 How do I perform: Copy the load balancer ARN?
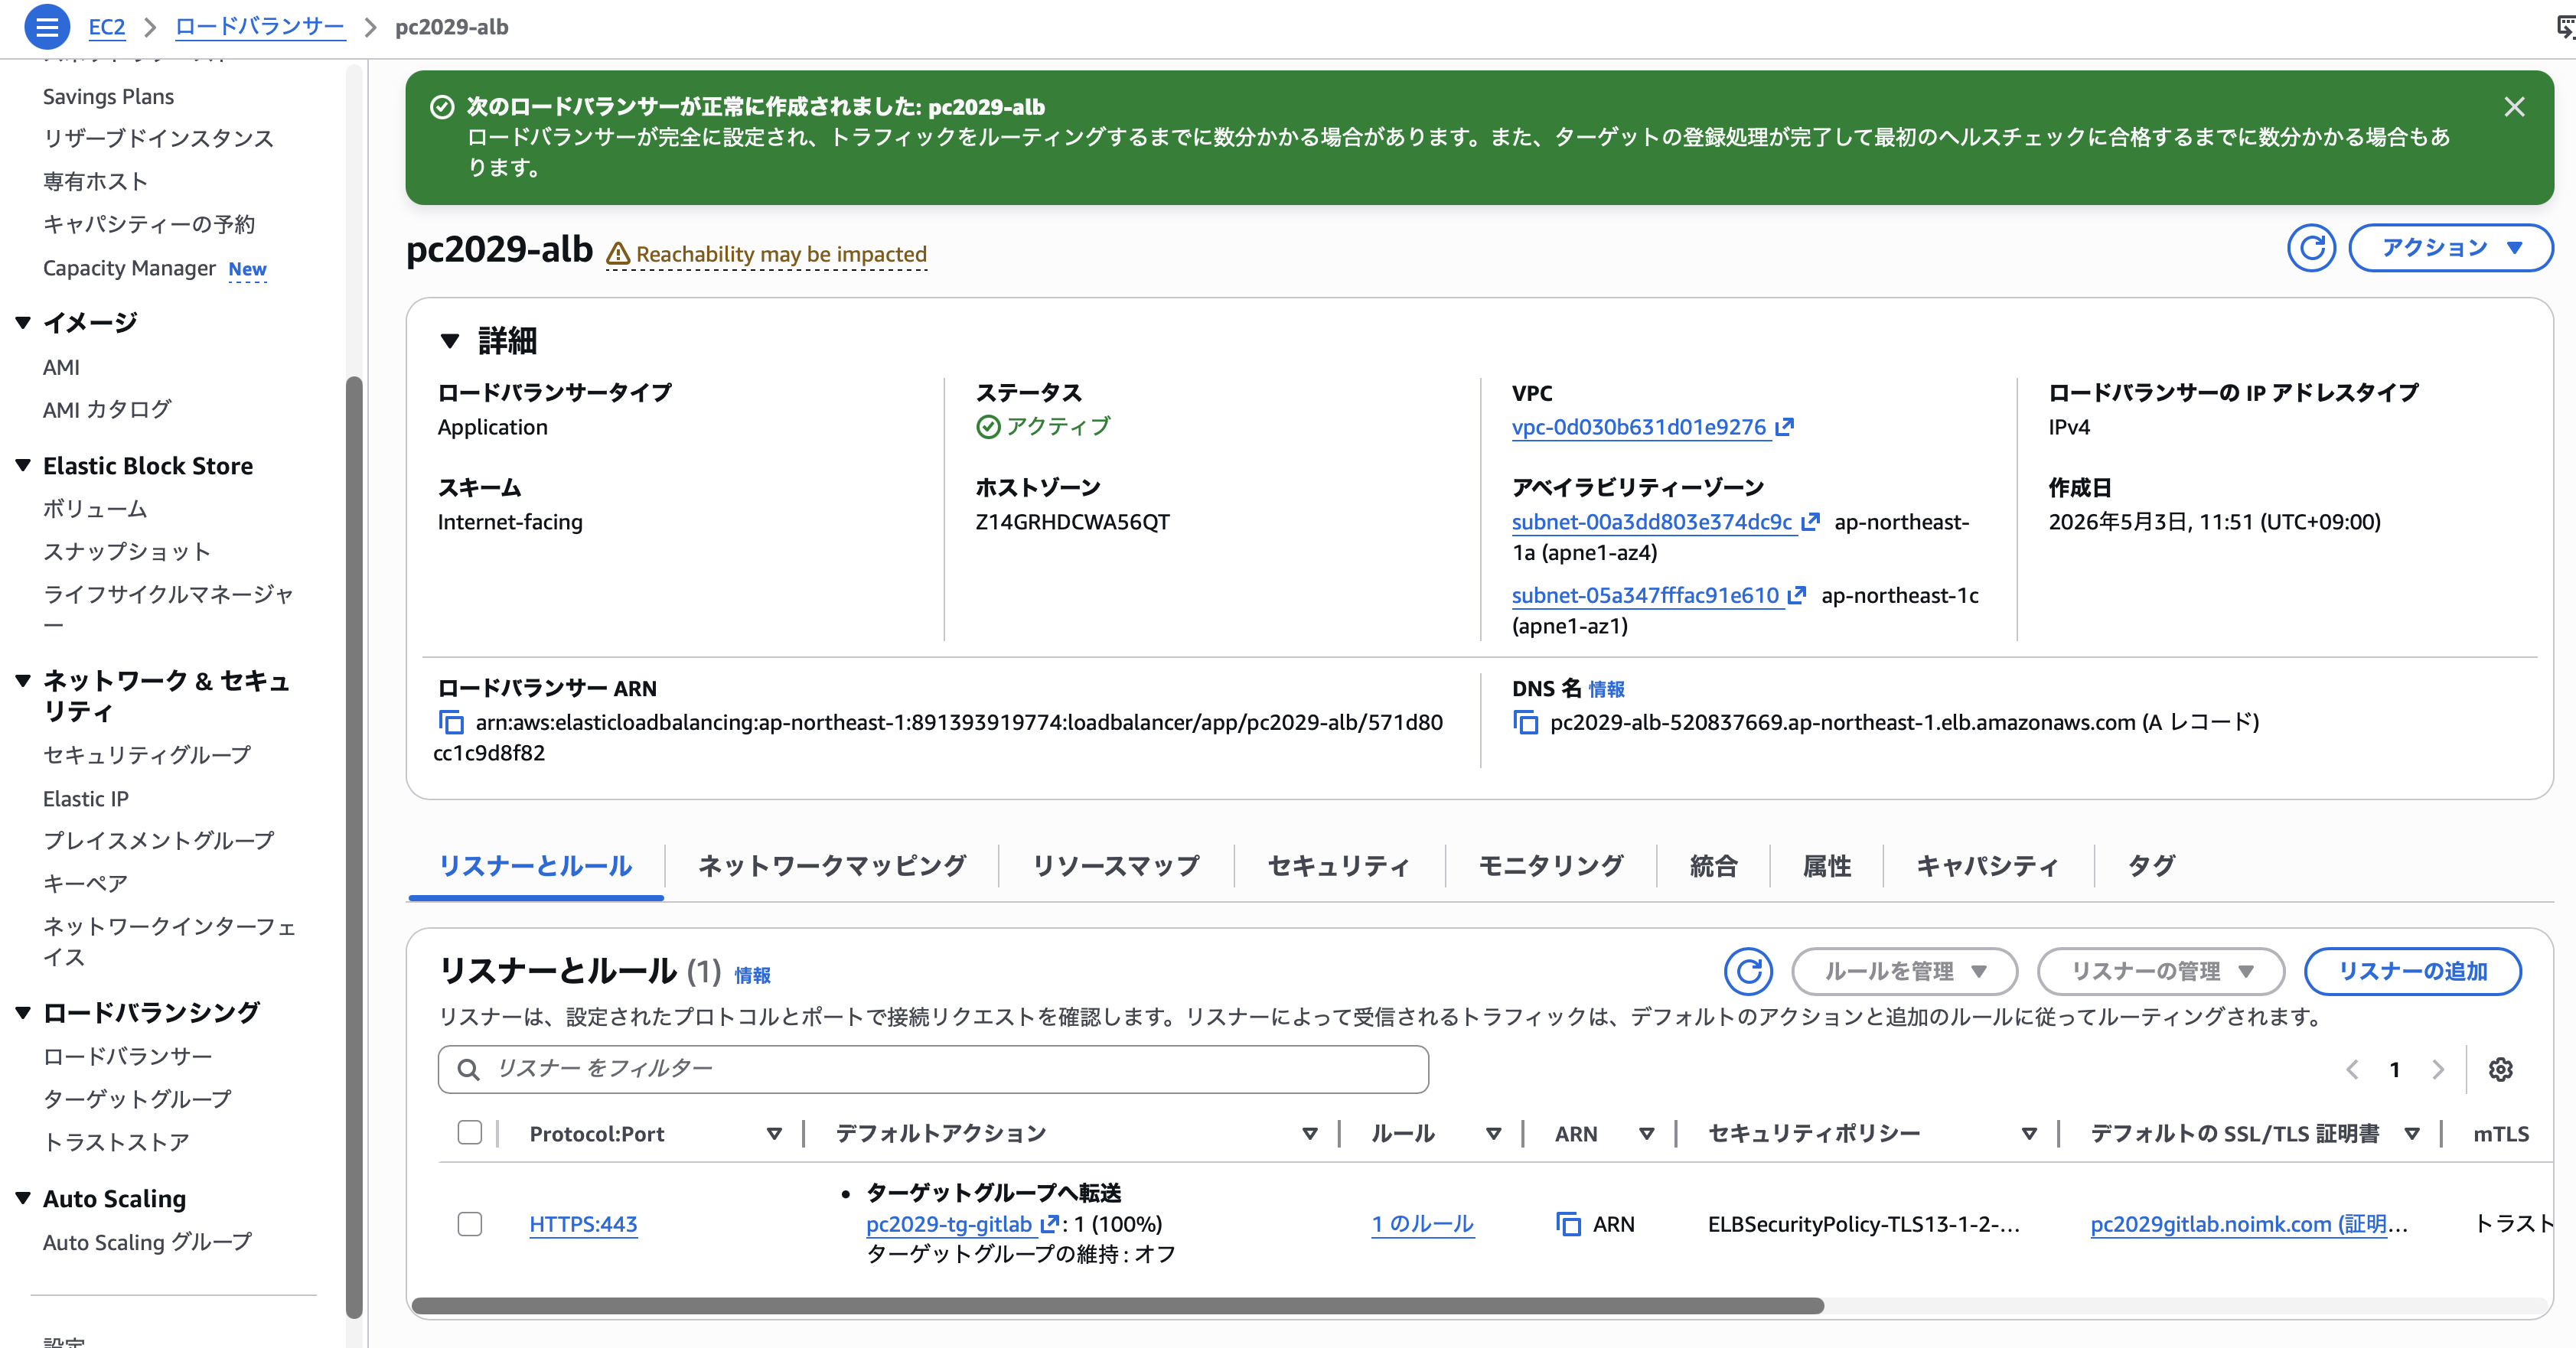tap(451, 722)
